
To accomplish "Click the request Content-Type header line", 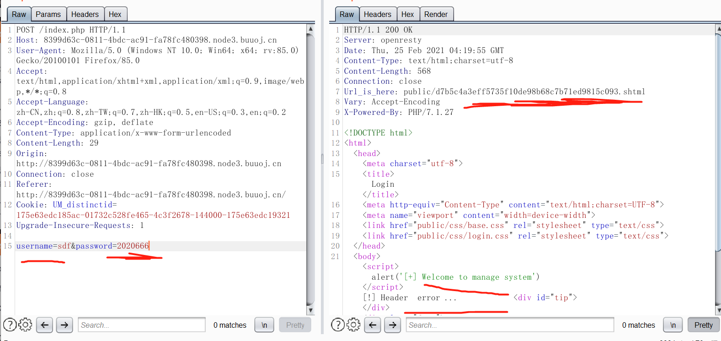I will [x=123, y=133].
